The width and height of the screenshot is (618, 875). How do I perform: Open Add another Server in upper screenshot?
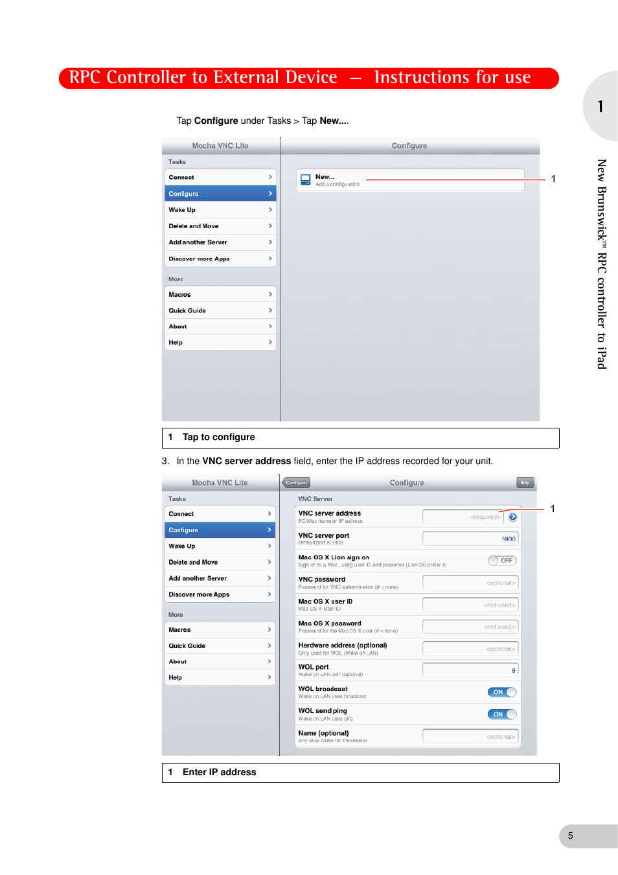[x=220, y=242]
